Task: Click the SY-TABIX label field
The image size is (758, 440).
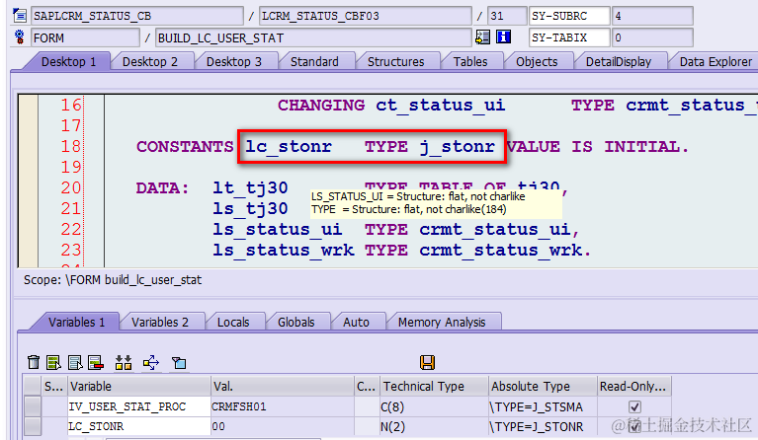Action: point(569,37)
